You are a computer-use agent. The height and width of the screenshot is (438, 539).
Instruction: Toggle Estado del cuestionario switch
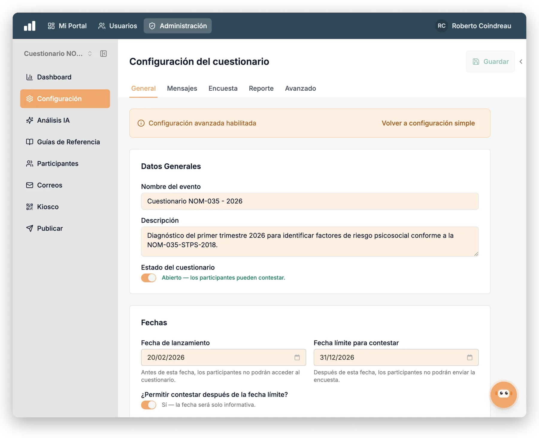(x=149, y=278)
